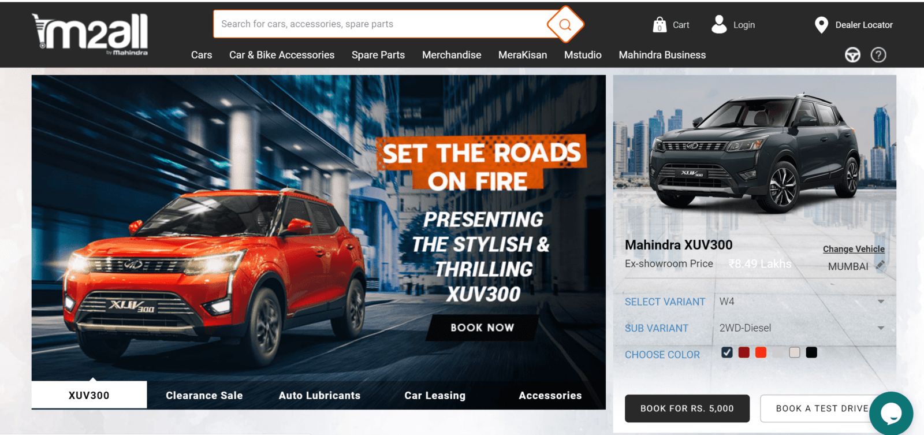Focus the cars and accessories search field
This screenshot has height=435, width=924.
point(381,24)
